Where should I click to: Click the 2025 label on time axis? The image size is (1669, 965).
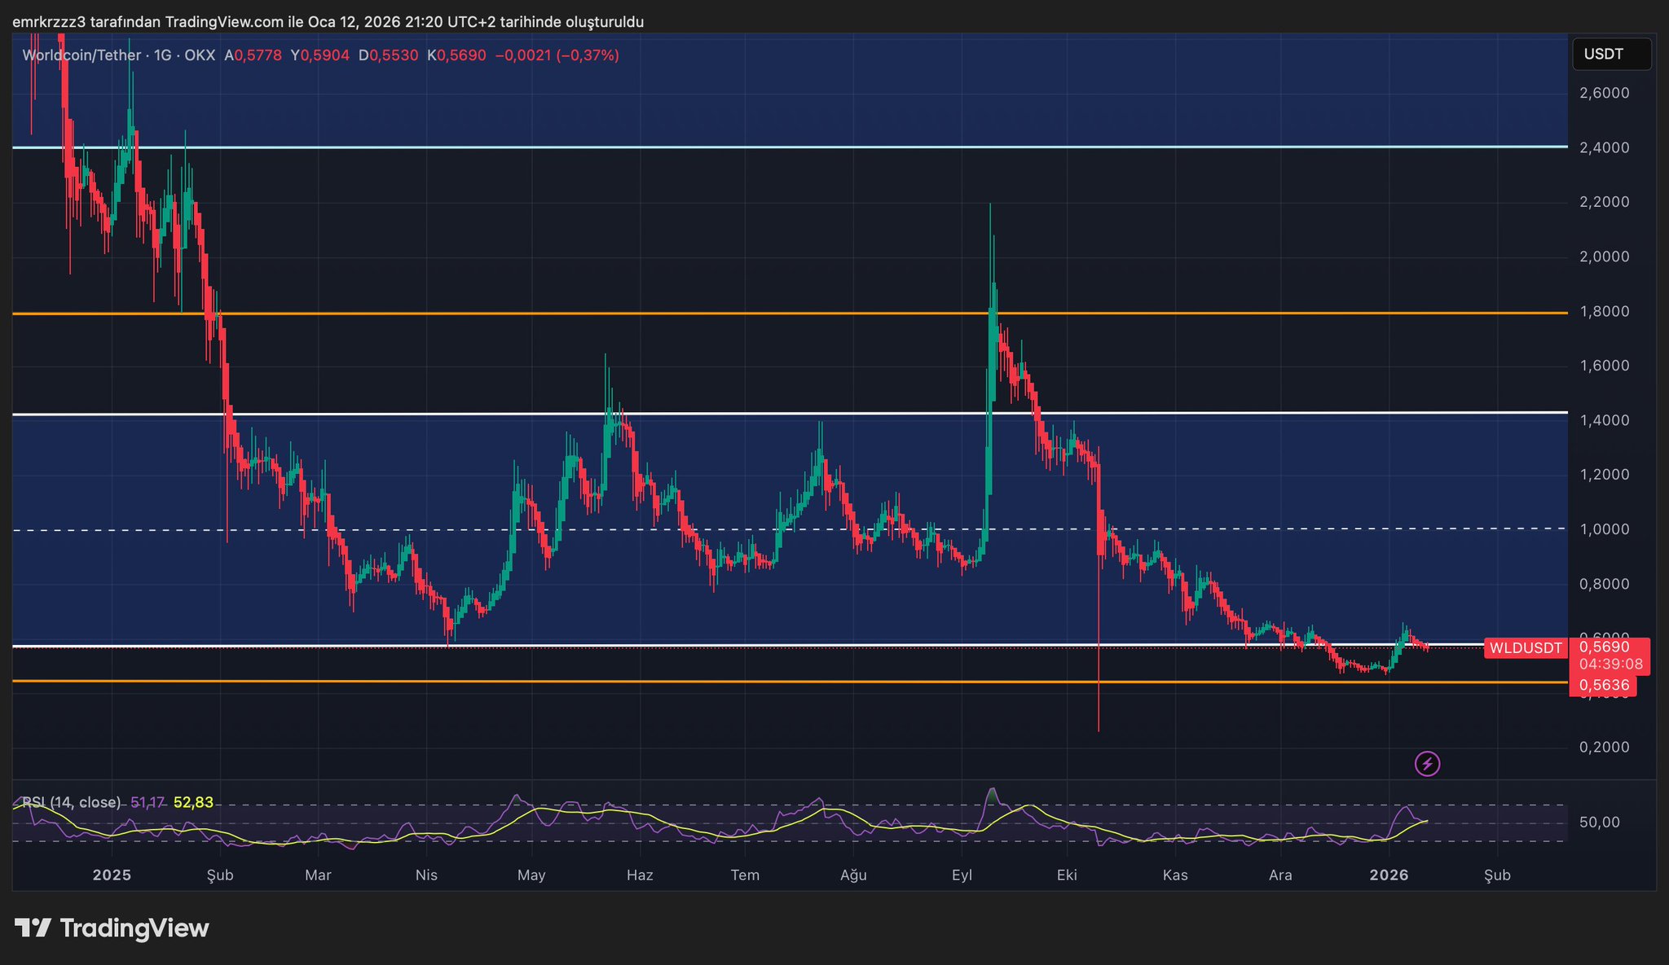(112, 875)
